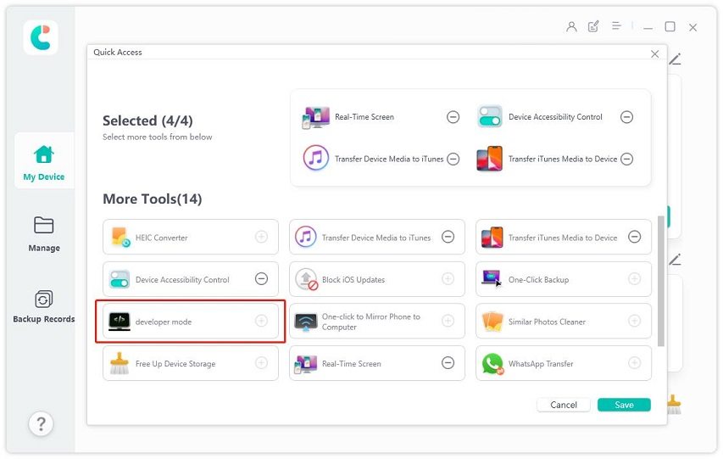Click the HEIC Converter icon
The height and width of the screenshot is (459, 723).
(x=120, y=237)
